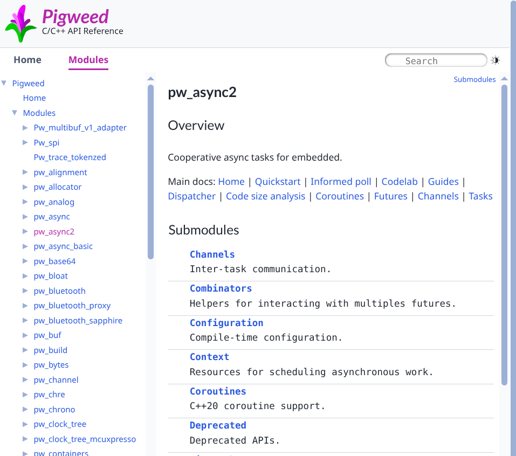Click the sidebar scroll-up arrow
Screen dimensions: 516x456
coord(151,79)
